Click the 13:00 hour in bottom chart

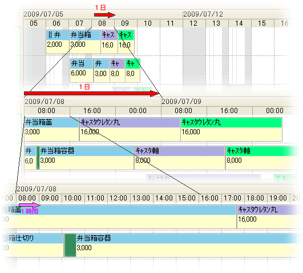coord(142,198)
